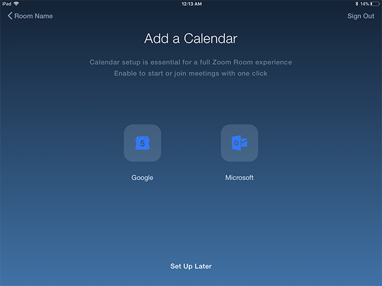Image resolution: width=382 pixels, height=286 pixels.
Task: Tap the back chevron arrow
Action: click(10, 16)
